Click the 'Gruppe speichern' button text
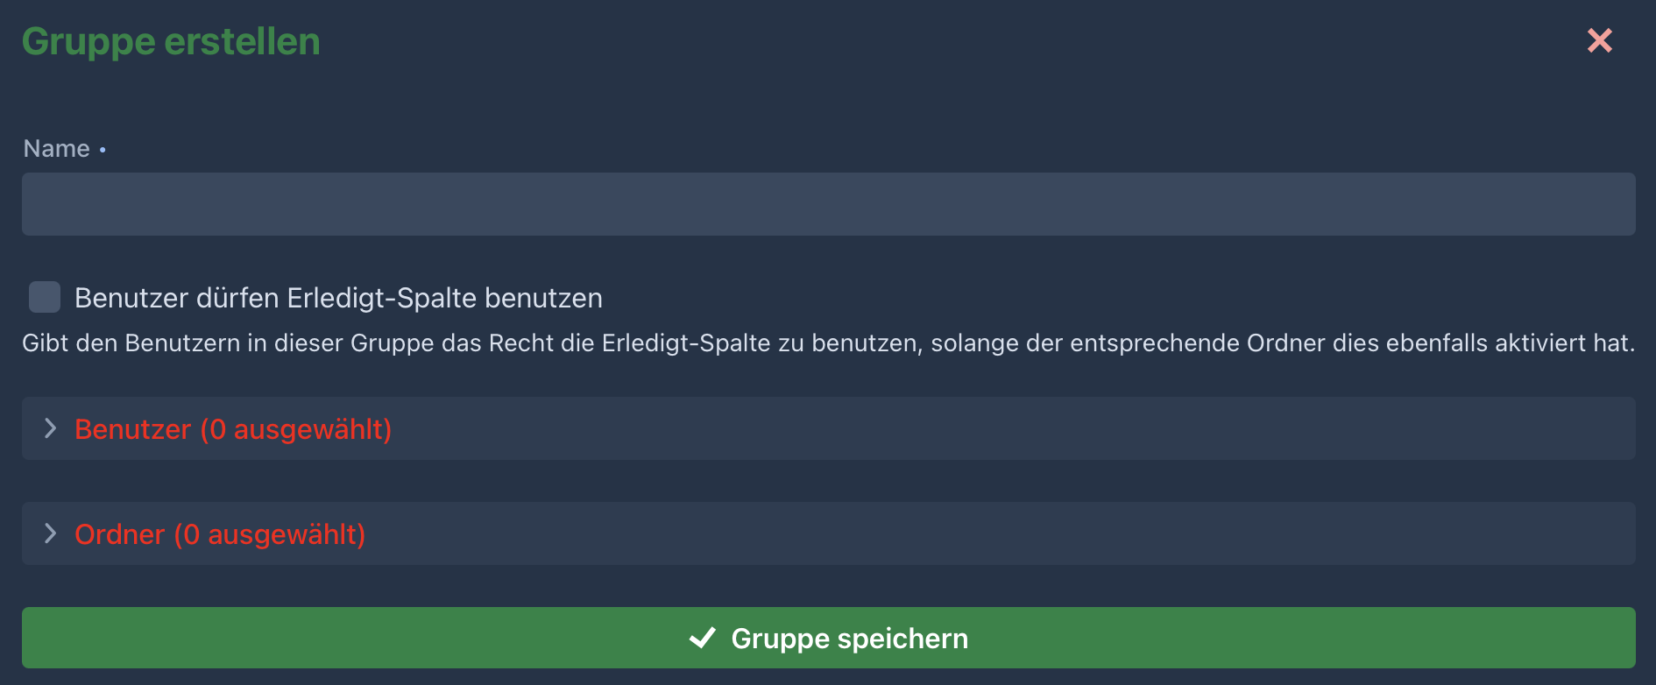1656x685 pixels. tap(849, 639)
